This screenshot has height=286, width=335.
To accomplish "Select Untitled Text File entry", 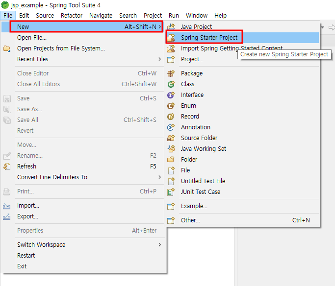I will click(x=242, y=181).
